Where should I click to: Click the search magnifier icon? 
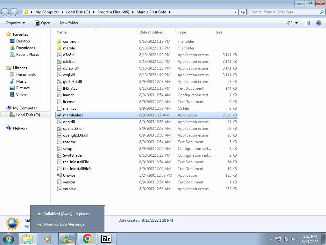click(322, 12)
